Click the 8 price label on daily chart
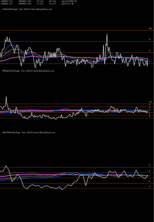Screen dimensions: 154x222 (150, 51)
